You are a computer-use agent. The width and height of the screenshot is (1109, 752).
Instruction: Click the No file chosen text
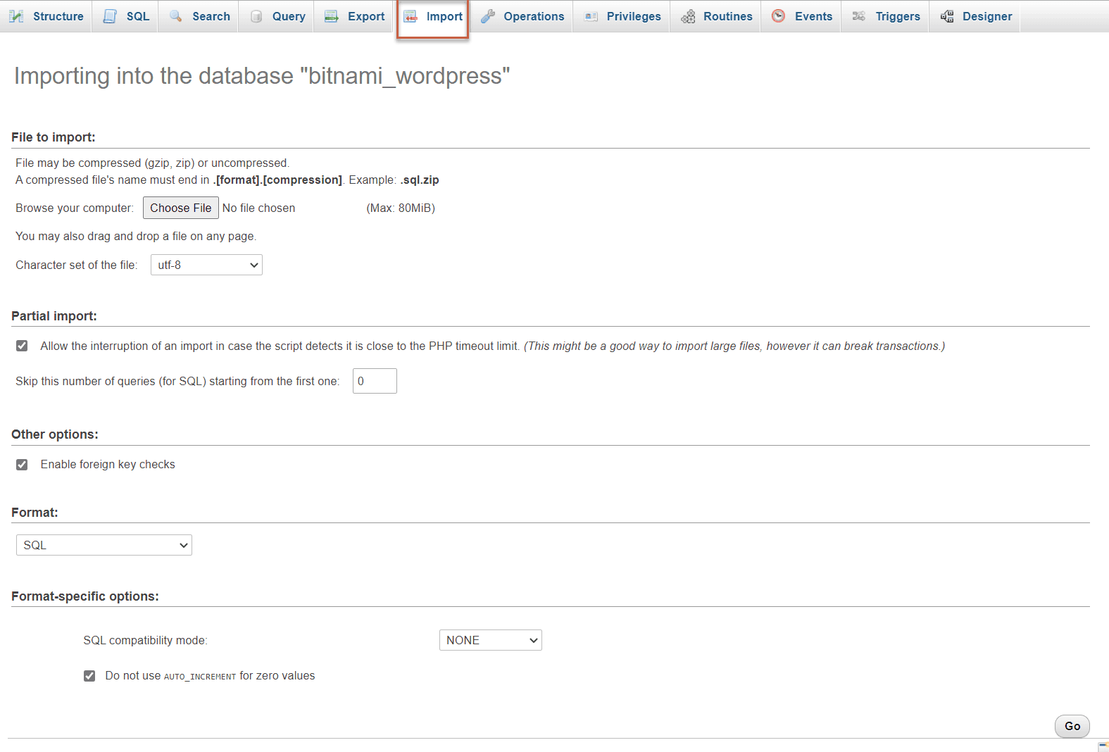(x=258, y=208)
